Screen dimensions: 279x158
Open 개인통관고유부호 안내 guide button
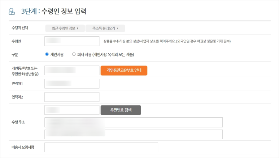pos(124,71)
